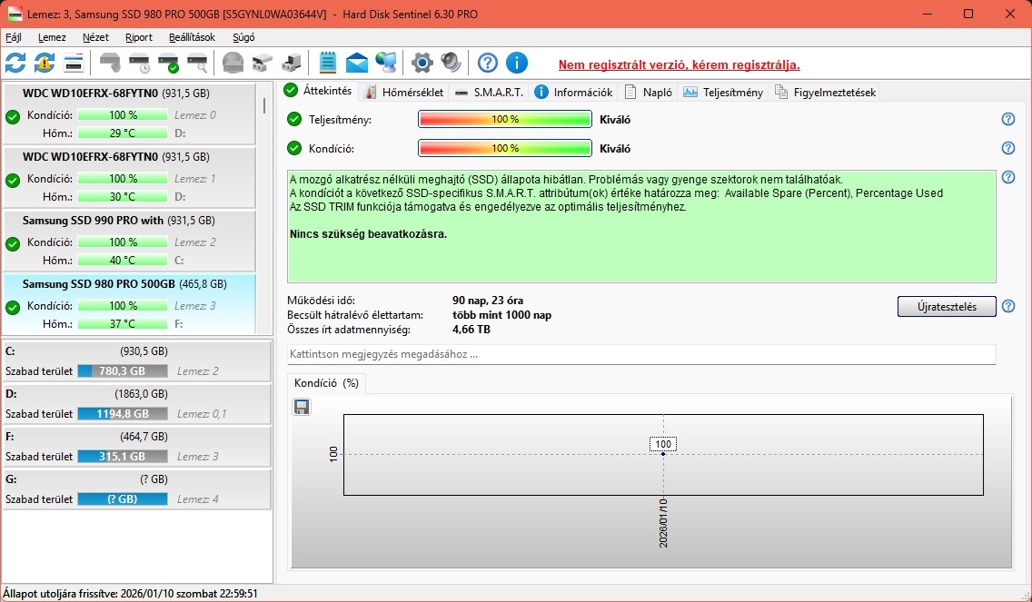Open the Beállítások menu

pyautogui.click(x=193, y=37)
